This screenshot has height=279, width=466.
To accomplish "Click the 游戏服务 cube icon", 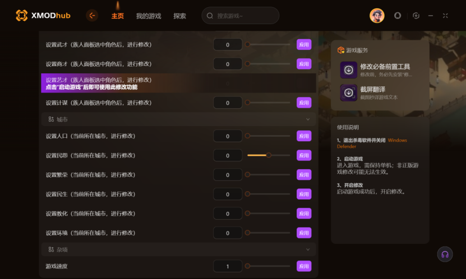I will coord(340,50).
